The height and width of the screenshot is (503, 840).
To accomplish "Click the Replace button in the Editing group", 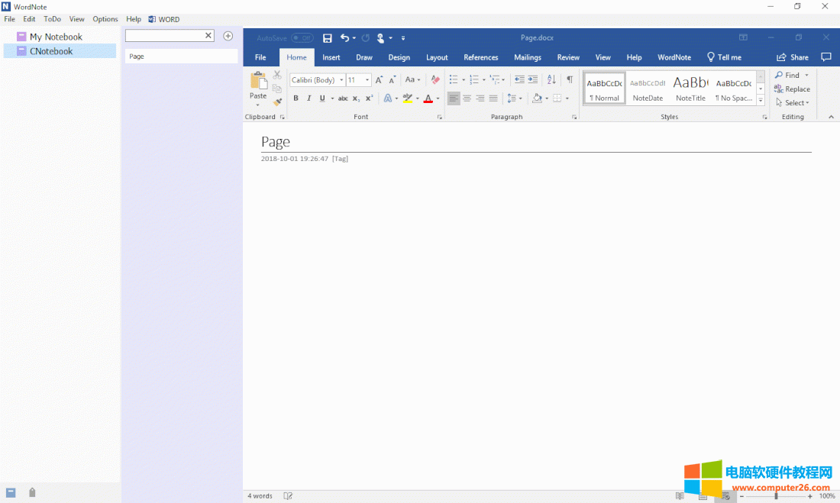I will pyautogui.click(x=794, y=89).
